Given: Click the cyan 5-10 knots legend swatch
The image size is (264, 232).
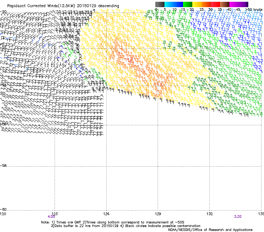Looking at the screenshot, I should tap(169, 4).
